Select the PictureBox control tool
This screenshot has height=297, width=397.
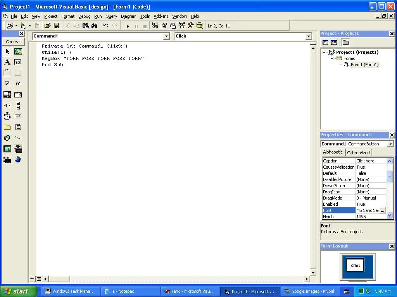pyautogui.click(x=18, y=51)
